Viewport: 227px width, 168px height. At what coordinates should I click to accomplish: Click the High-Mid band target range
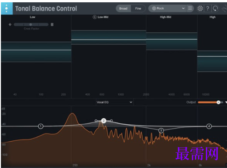click(x=172, y=41)
